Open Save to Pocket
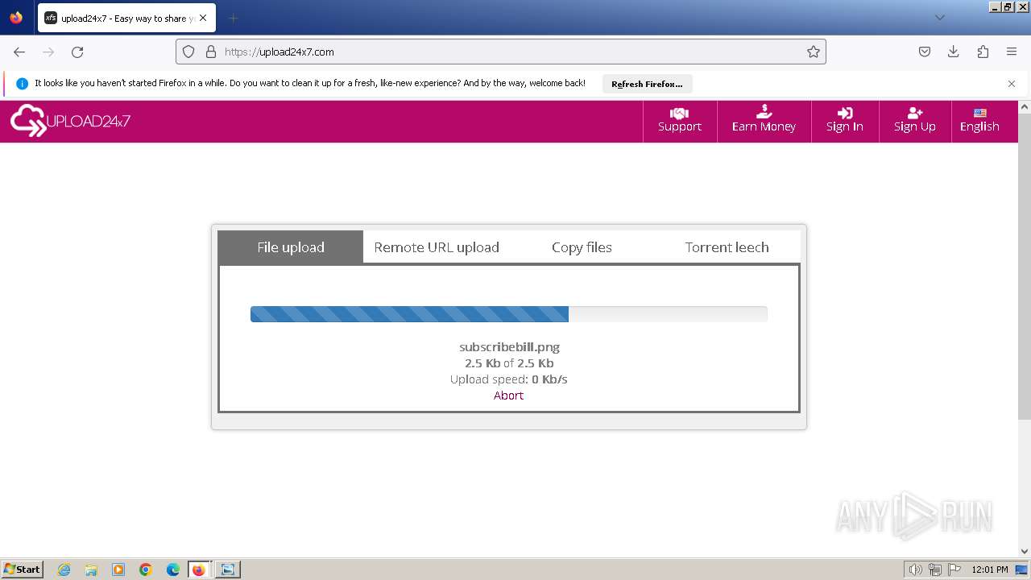 925,52
